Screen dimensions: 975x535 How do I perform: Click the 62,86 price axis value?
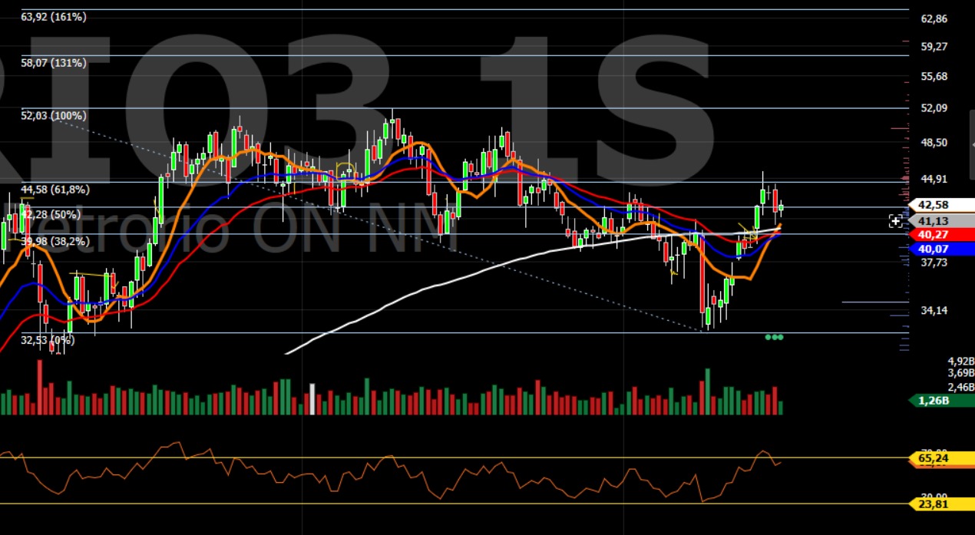point(934,18)
